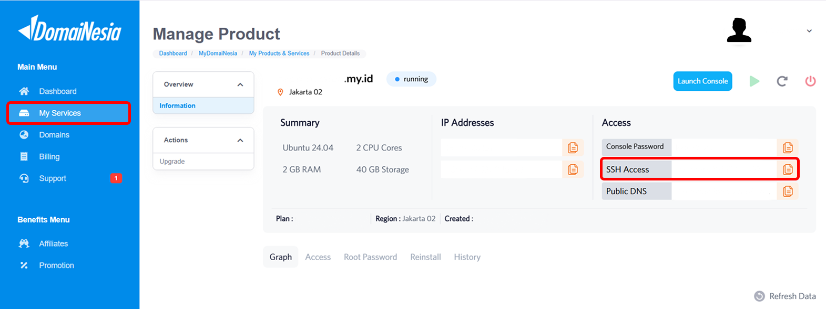Select the History tab
This screenshot has width=826, height=309.
tap(467, 257)
